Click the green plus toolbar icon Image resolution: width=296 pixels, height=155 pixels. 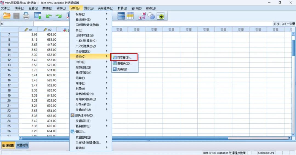tap(161, 16)
